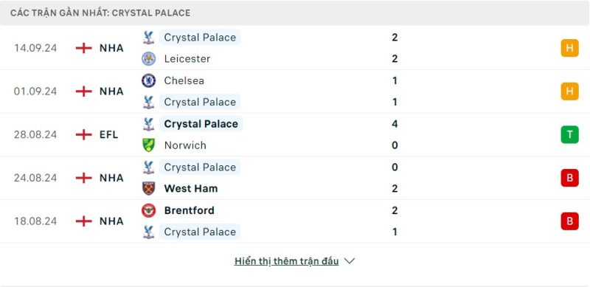This screenshot has width=590, height=287.
Task: Click England flag icon beside EFL
Action: pos(83,134)
